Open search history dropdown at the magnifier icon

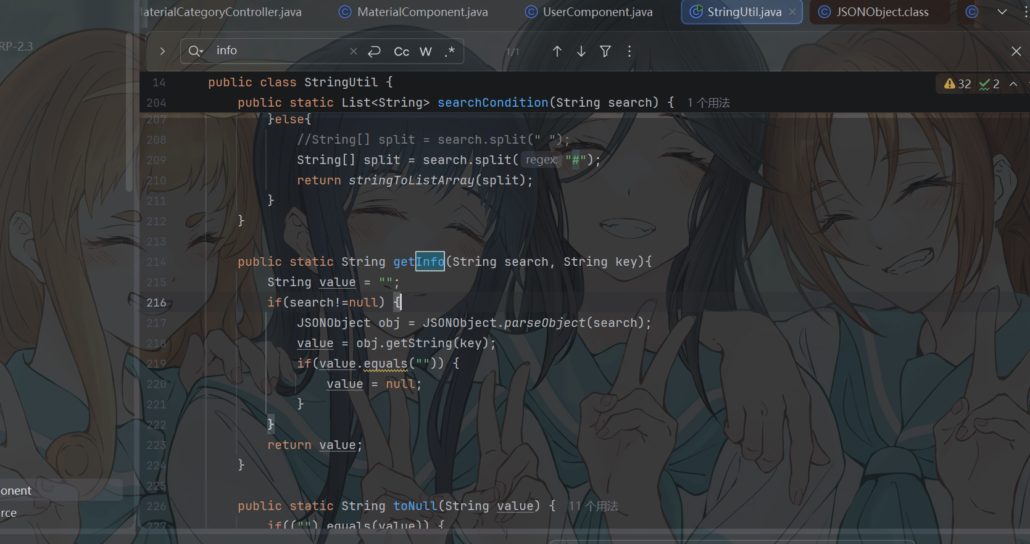pos(196,51)
